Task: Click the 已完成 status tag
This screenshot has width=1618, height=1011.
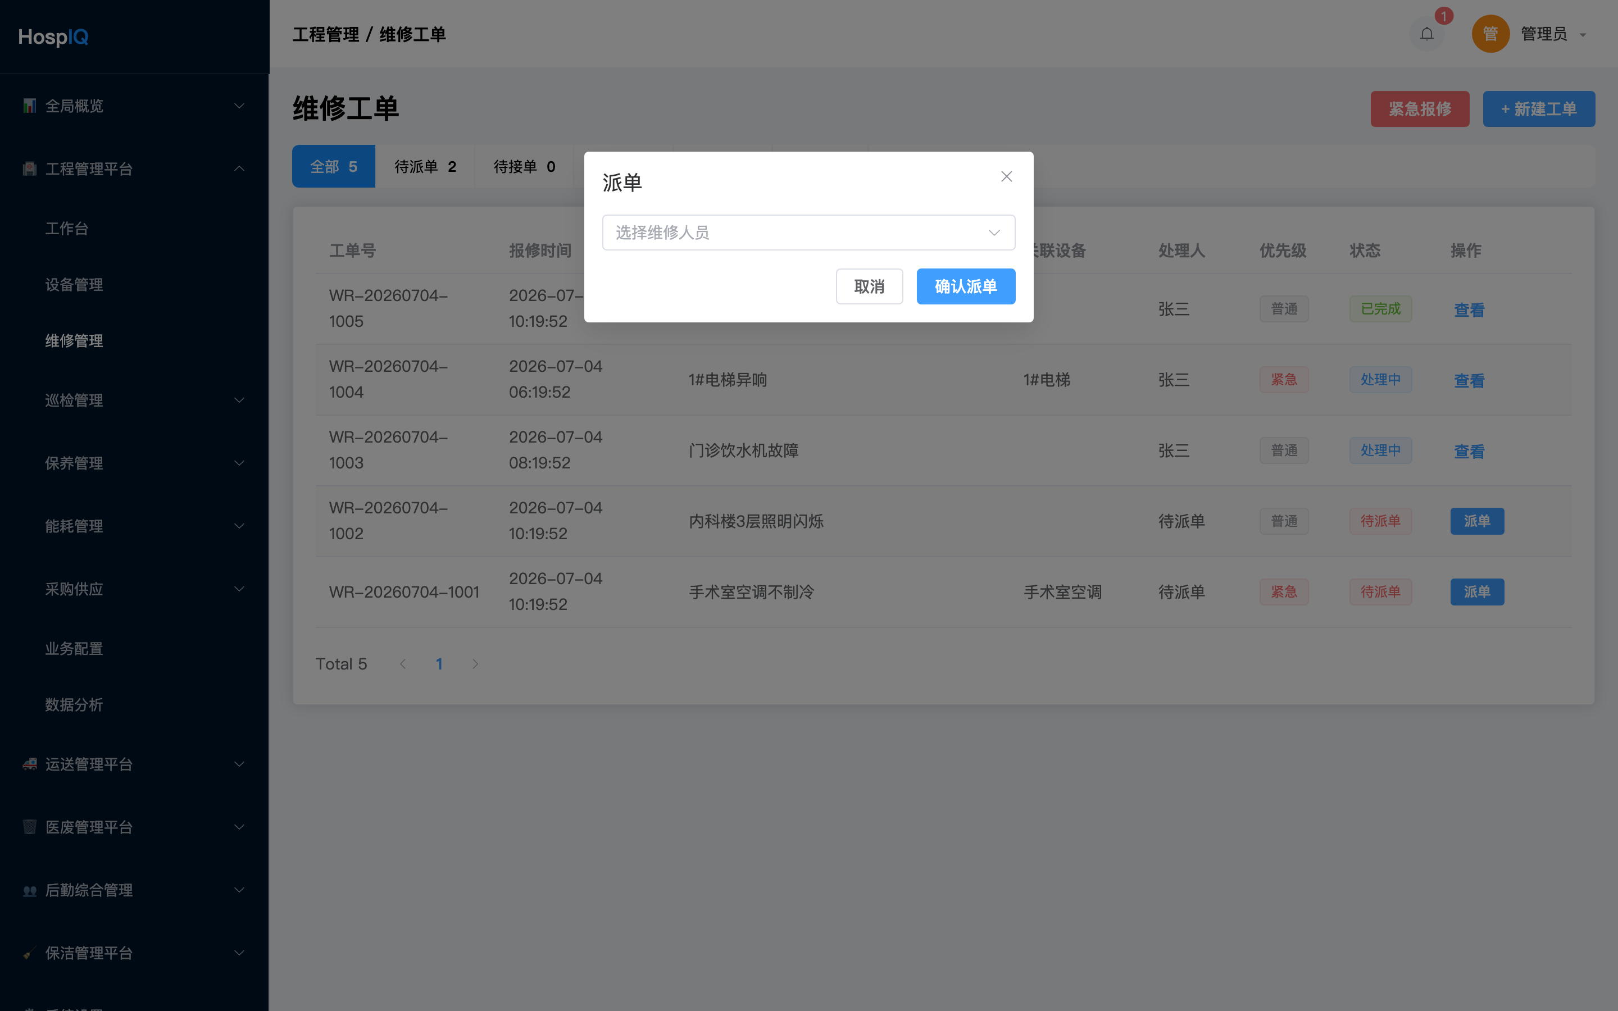Action: 1381,309
